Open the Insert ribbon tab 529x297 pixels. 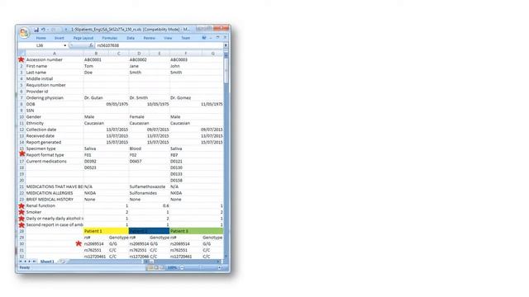[59, 38]
